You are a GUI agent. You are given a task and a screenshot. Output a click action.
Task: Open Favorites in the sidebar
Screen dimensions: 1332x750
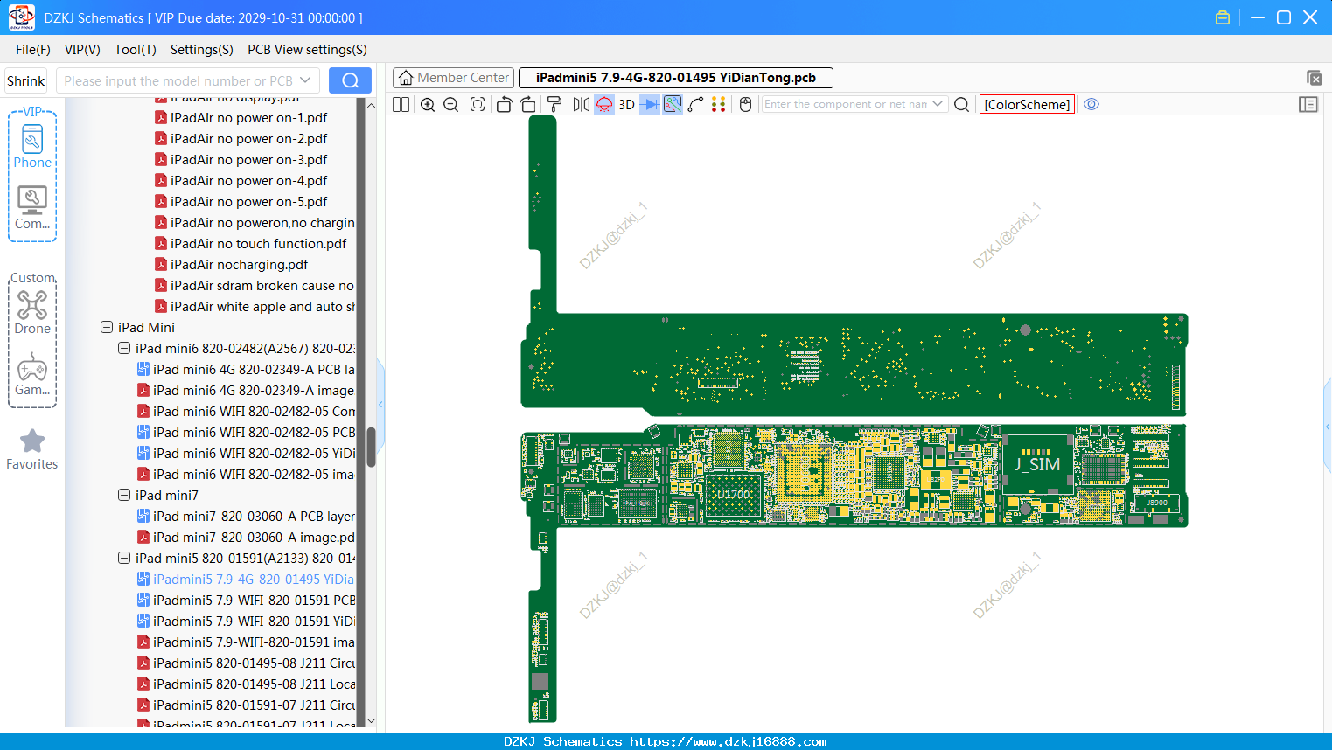point(32,449)
